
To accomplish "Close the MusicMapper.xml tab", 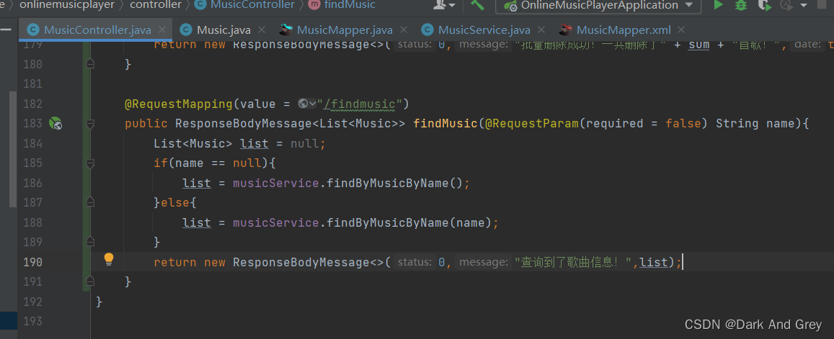I will tap(681, 30).
